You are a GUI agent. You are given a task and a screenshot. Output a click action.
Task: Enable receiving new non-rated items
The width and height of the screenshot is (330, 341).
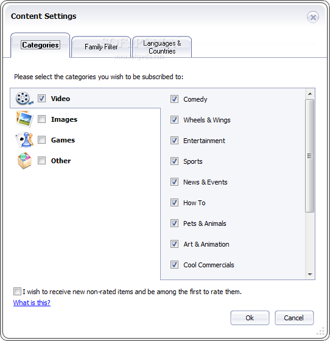pos(17,292)
